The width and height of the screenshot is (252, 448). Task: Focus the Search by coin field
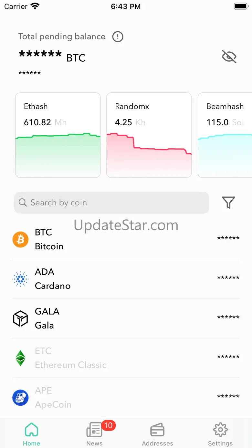tap(112, 203)
